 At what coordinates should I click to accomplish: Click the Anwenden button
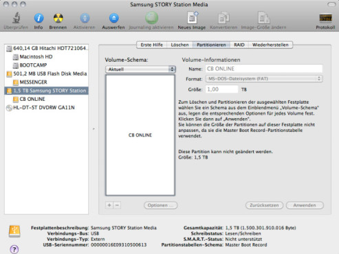click(x=305, y=205)
